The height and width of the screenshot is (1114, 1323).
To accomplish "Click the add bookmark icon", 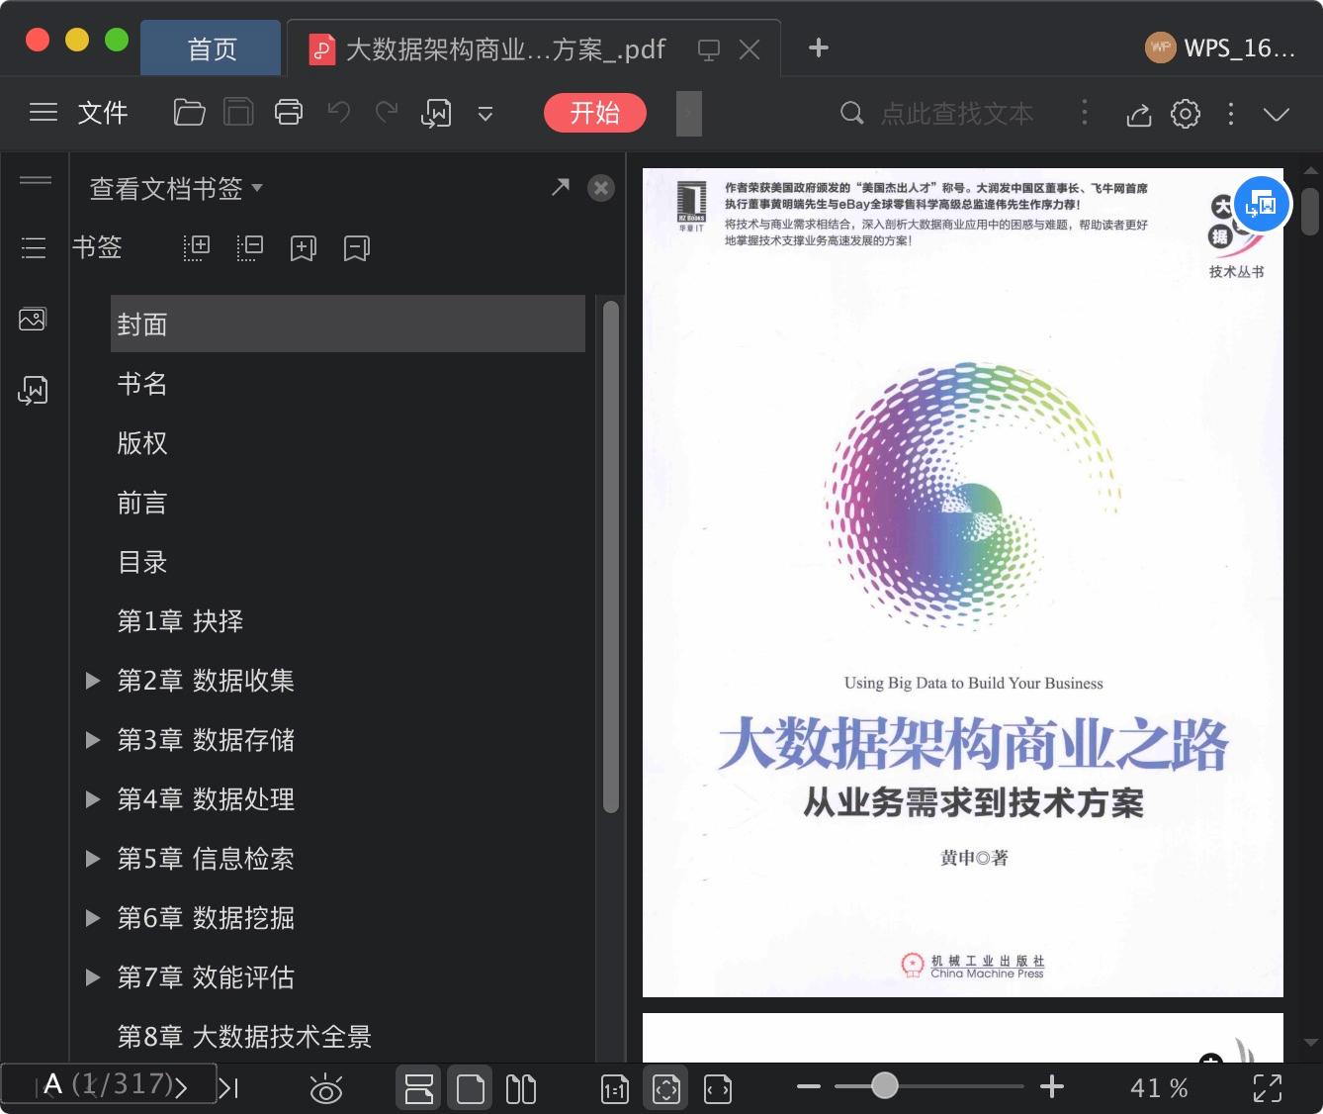I will tap(304, 247).
